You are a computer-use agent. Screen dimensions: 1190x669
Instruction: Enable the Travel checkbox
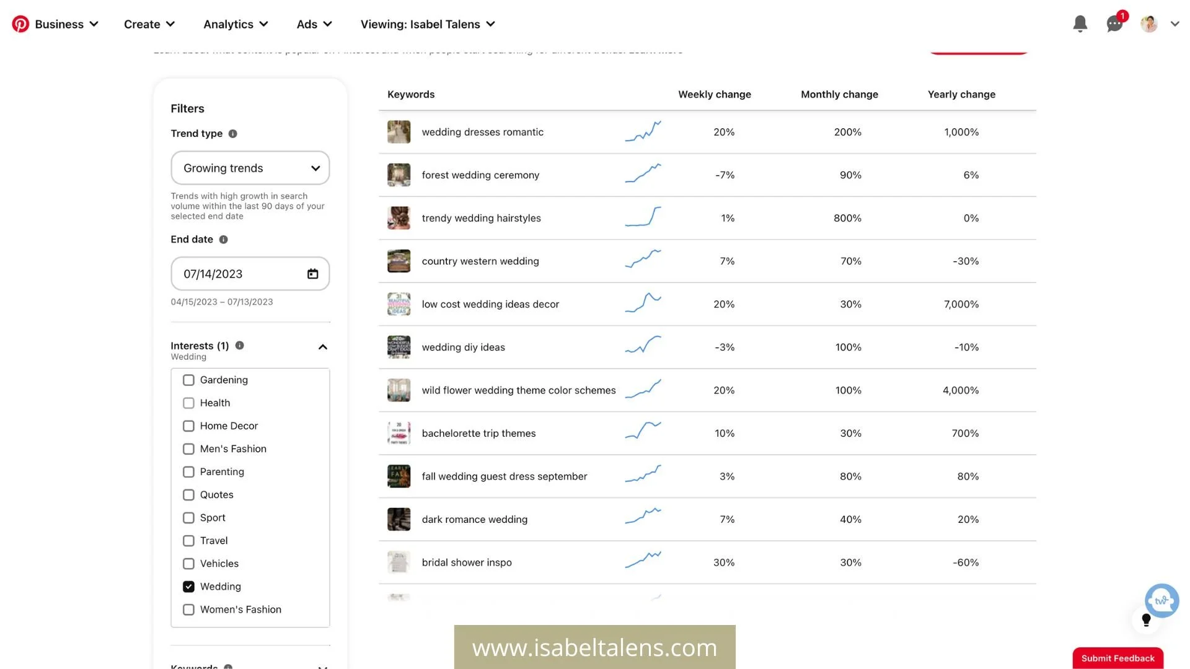(188, 540)
